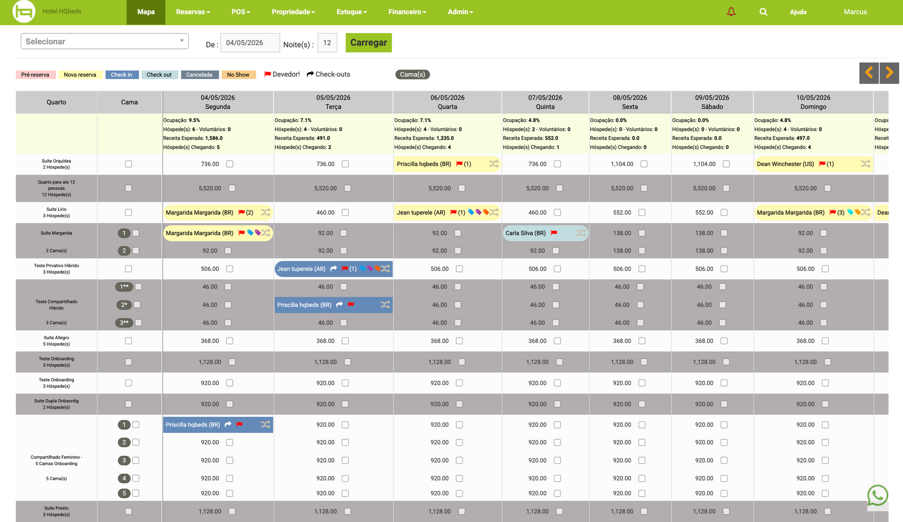Image resolution: width=903 pixels, height=522 pixels.
Task: Click Nova reserva legend color swatch
Action: 80,74
